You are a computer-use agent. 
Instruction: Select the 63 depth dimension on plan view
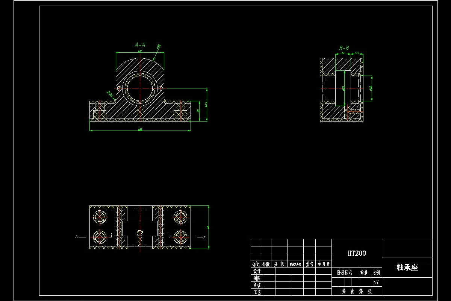click(x=208, y=227)
